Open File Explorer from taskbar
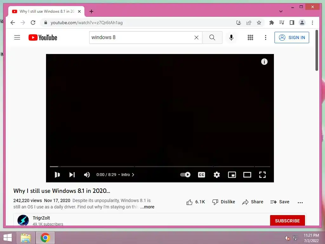This screenshot has width=325, height=244. coord(26,238)
